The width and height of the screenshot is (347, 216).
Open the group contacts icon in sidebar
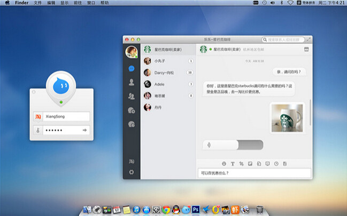[x=132, y=96]
